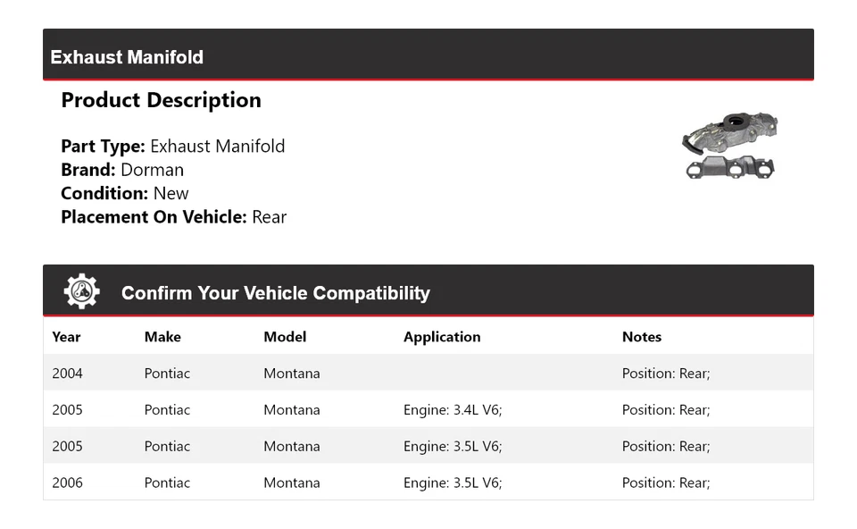Click the Condition: New text line
Image resolution: width=857 pixels, height=529 pixels.
click(125, 193)
